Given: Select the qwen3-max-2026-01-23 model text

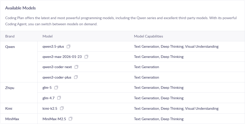Looking at the screenshot, I should click(x=62, y=57).
